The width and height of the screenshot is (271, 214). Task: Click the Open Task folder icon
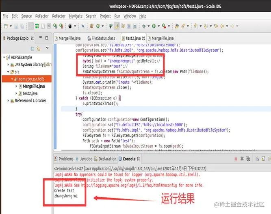tap(177, 26)
